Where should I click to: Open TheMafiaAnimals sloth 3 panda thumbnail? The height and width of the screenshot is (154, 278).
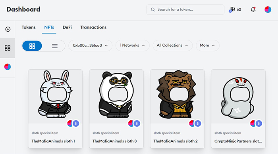coord(116,96)
